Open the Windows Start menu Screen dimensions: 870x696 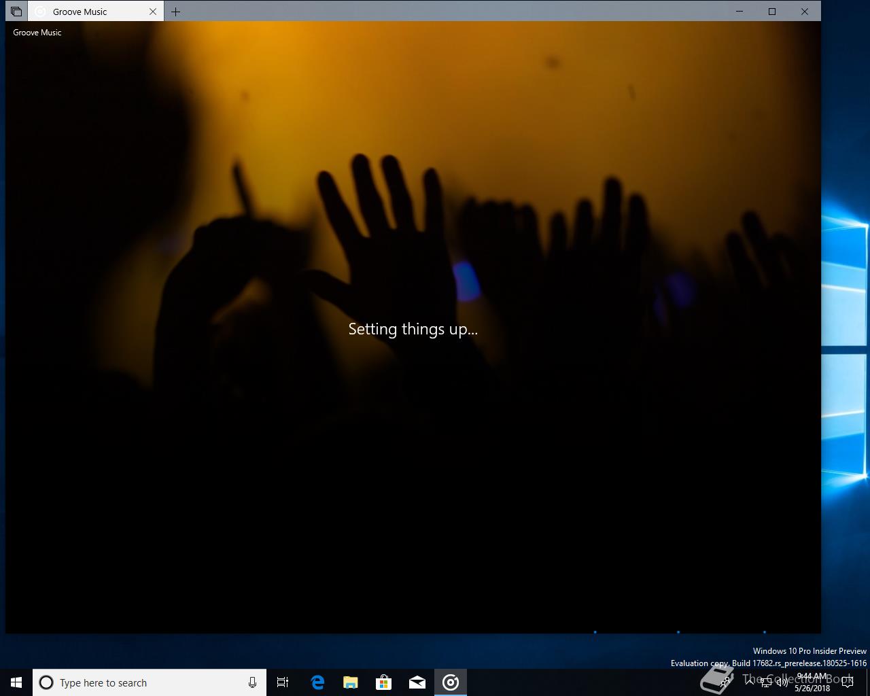(x=16, y=682)
